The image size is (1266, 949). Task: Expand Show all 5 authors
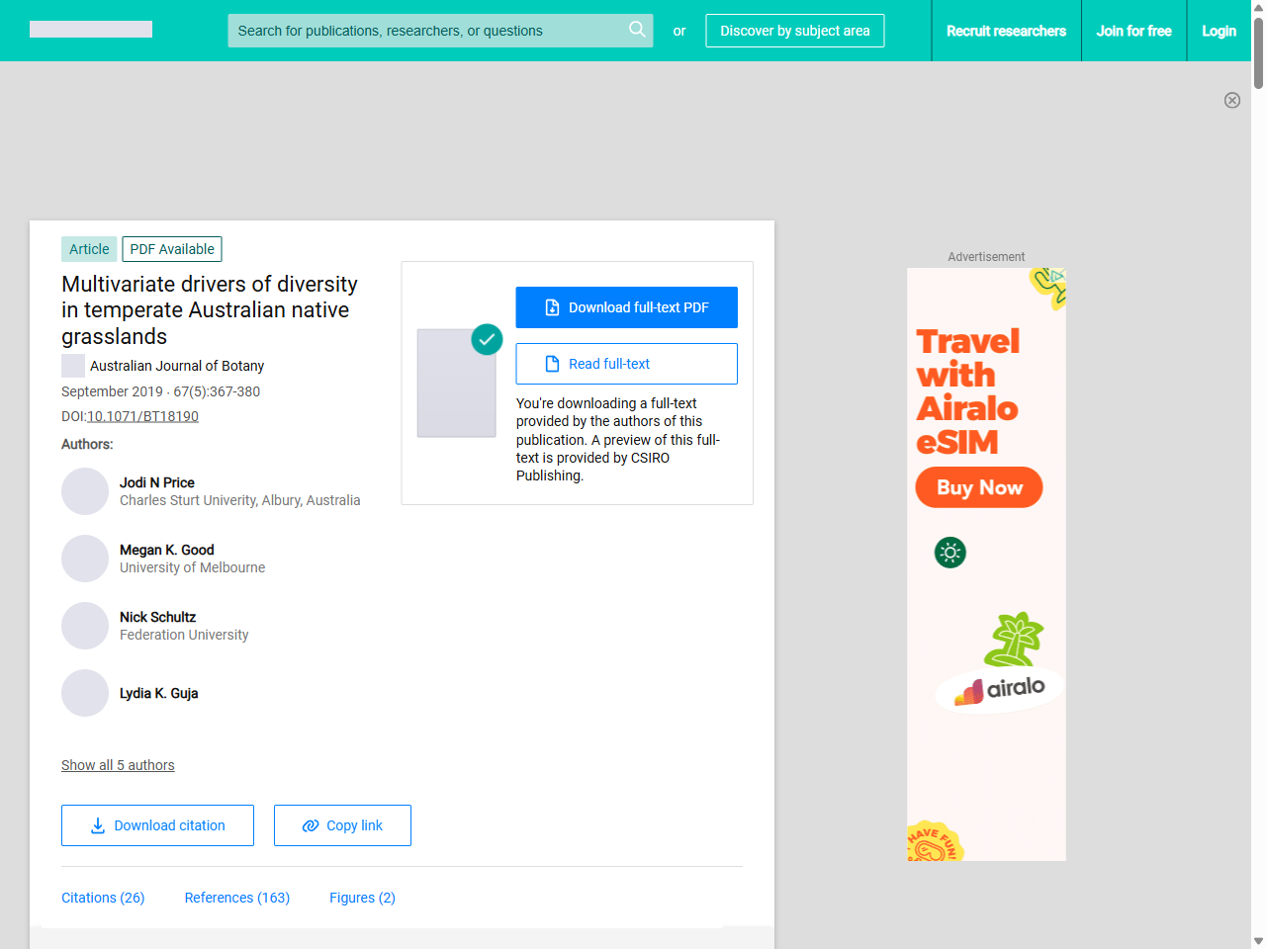coord(118,765)
